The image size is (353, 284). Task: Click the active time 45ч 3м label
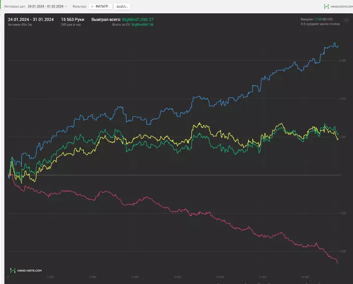click(20, 24)
